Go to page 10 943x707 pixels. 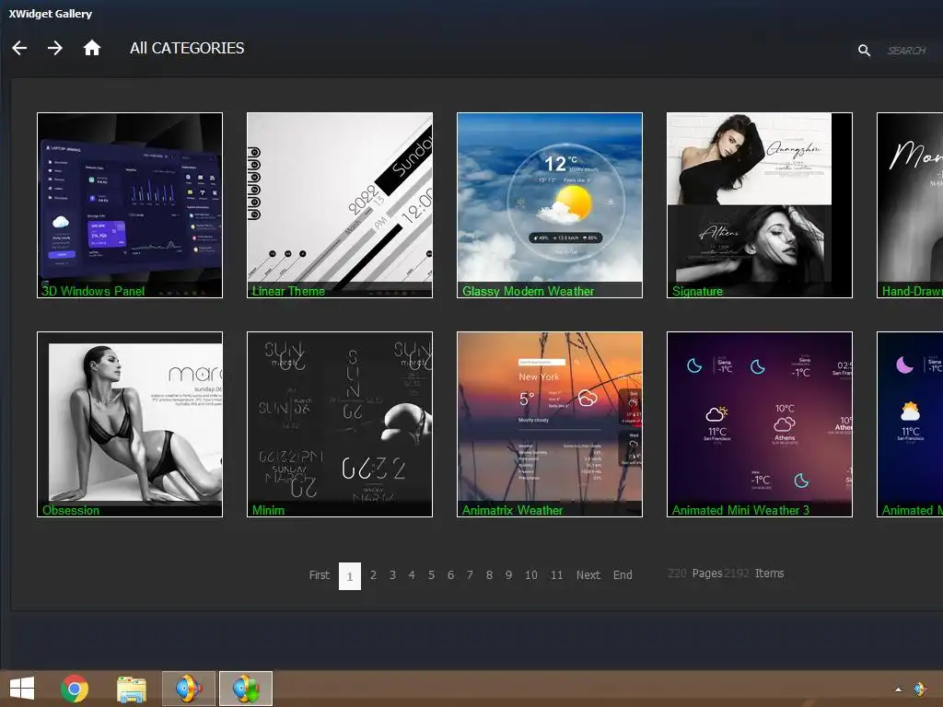point(531,575)
